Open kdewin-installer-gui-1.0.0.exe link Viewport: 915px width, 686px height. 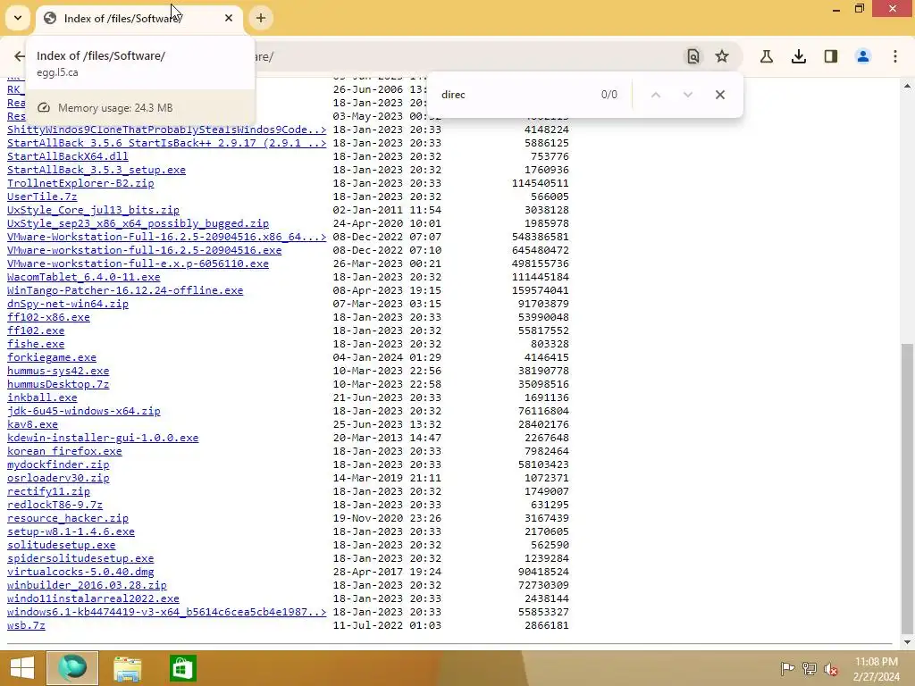pyautogui.click(x=103, y=438)
